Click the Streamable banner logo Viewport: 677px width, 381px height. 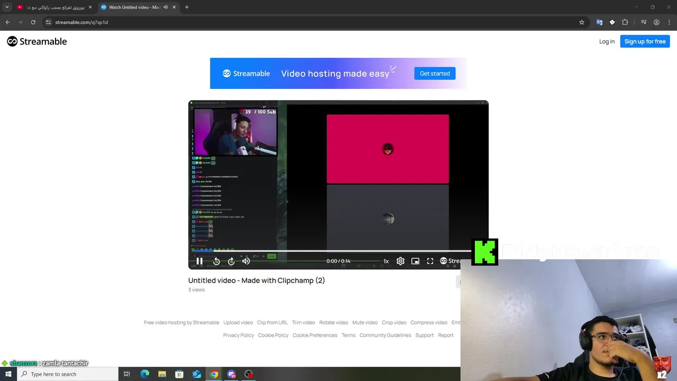246,74
